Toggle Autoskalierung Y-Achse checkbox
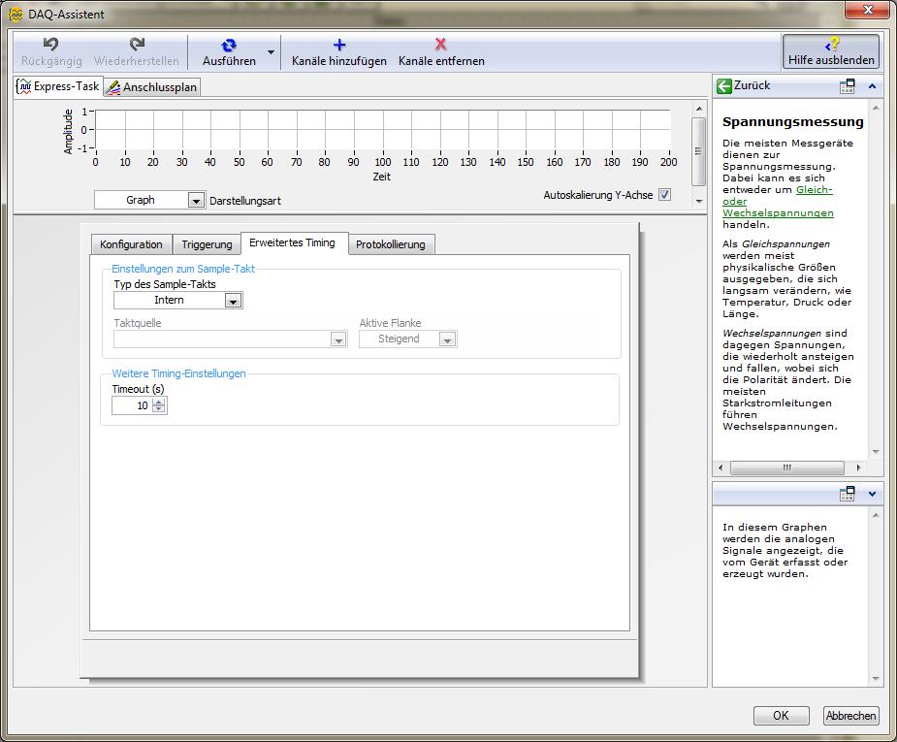 pos(664,195)
